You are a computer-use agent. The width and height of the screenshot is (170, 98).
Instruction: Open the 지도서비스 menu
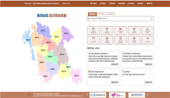94,3
